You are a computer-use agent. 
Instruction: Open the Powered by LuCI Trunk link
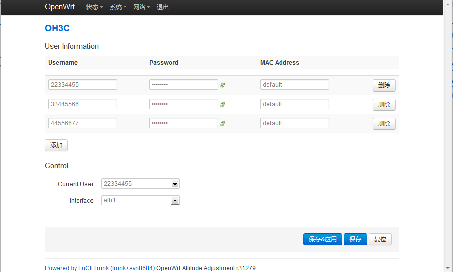click(x=100, y=268)
